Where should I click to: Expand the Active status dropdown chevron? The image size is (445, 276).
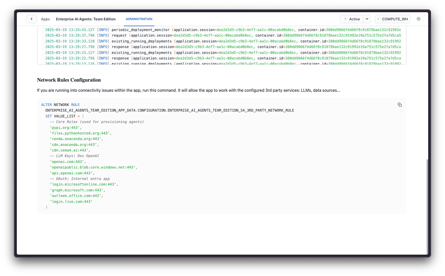coord(367,19)
